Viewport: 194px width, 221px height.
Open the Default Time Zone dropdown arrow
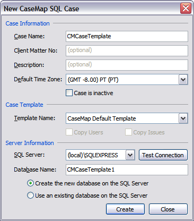[183, 80]
